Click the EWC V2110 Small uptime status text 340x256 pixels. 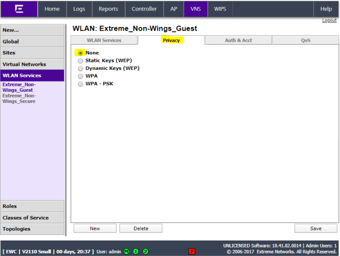point(48,252)
